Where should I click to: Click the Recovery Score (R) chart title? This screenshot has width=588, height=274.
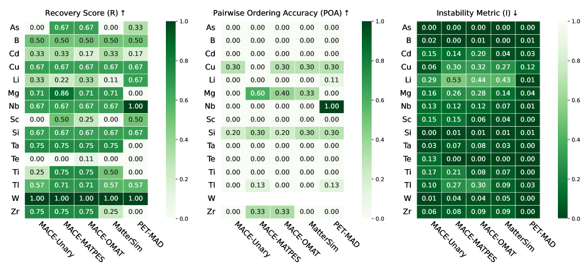pyautogui.click(x=87, y=12)
